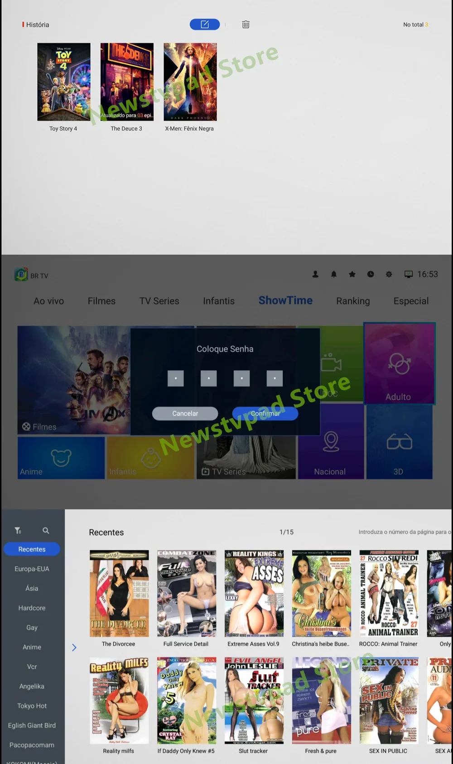Open search in the category sidebar

46,530
